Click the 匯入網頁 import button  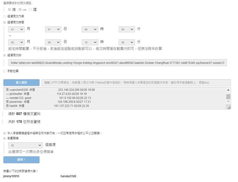point(21,82)
